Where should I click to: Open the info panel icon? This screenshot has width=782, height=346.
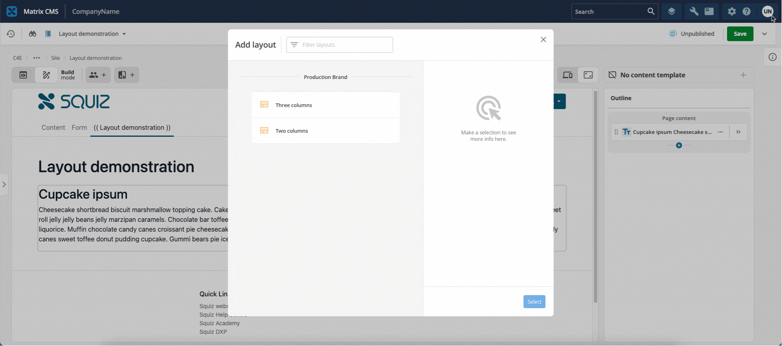pyautogui.click(x=773, y=57)
